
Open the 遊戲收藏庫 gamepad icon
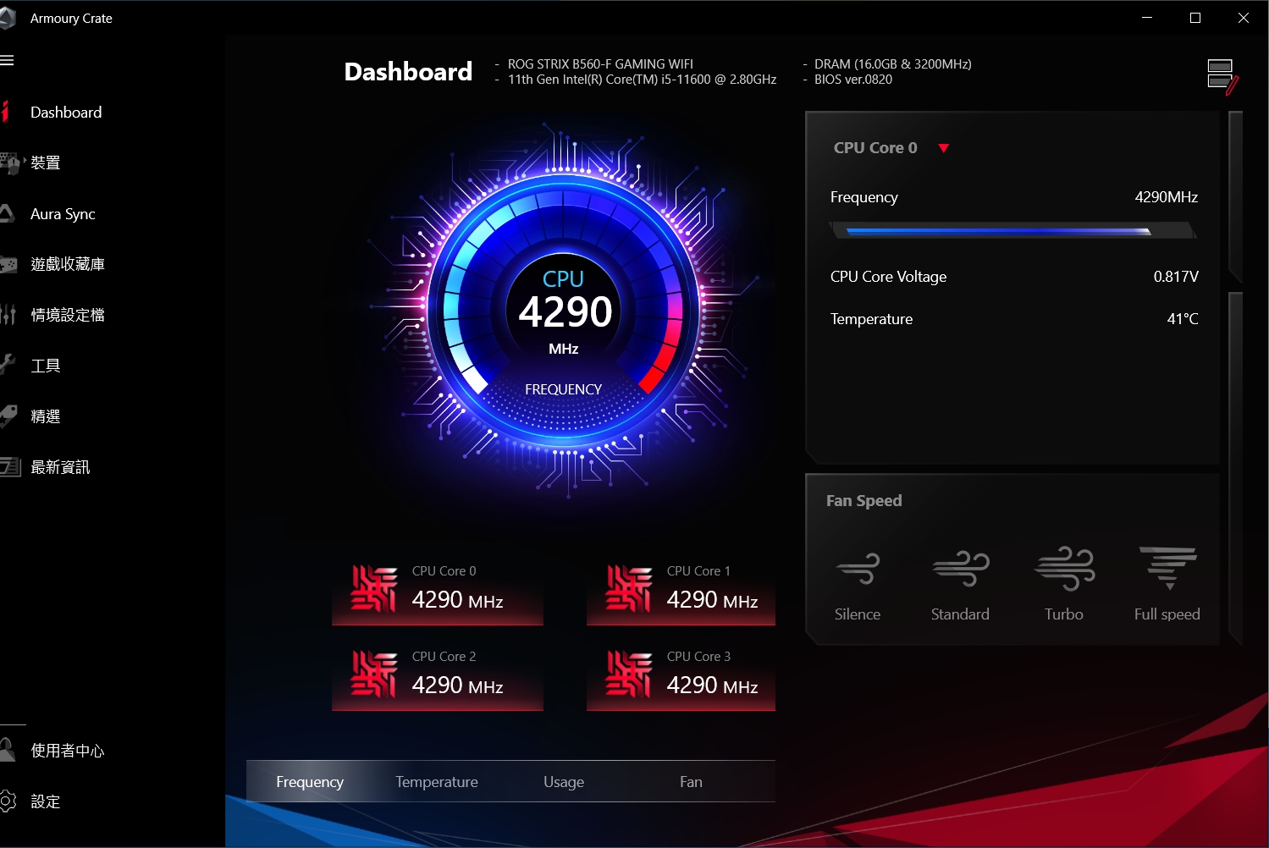[8, 265]
